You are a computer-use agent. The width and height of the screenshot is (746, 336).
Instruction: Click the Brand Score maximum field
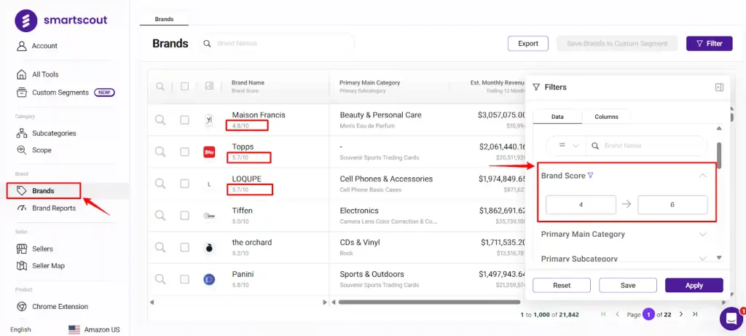click(x=672, y=205)
